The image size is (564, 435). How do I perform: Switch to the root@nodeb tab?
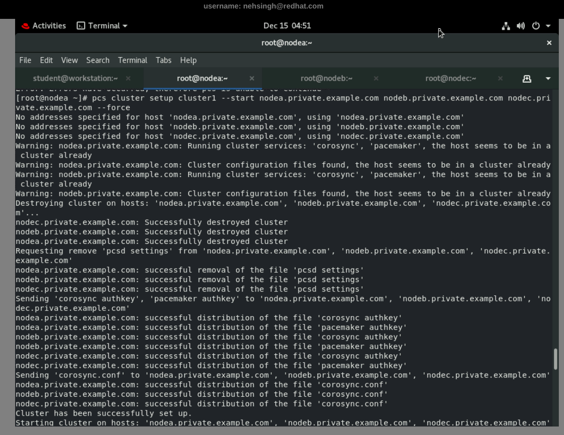[x=326, y=78]
